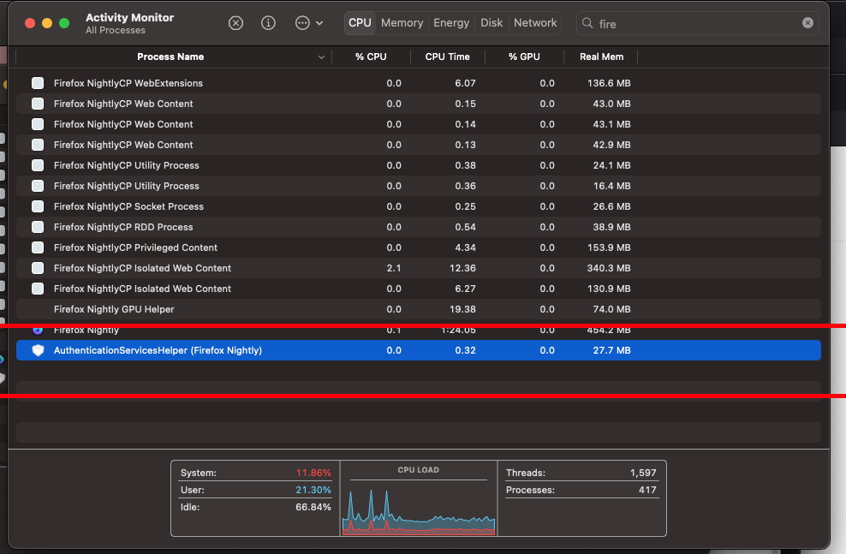This screenshot has height=554, width=846.
Task: Click the icon beside Firefox NightlyCP Socket Process
Action: [x=38, y=206]
